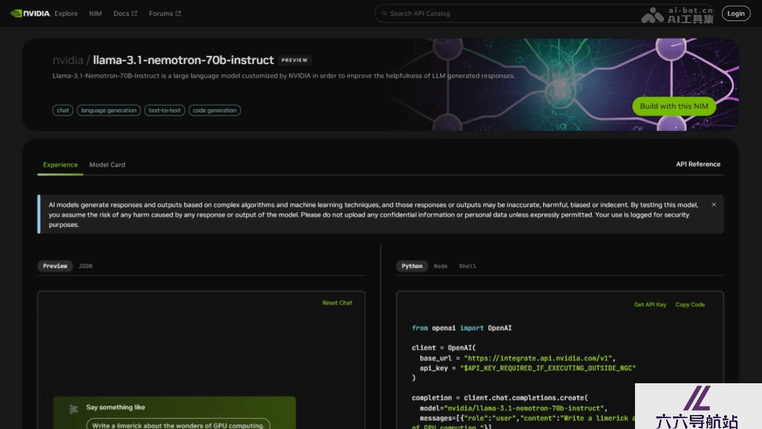Click Build with this NIM
This screenshot has height=429, width=762.
coord(674,106)
